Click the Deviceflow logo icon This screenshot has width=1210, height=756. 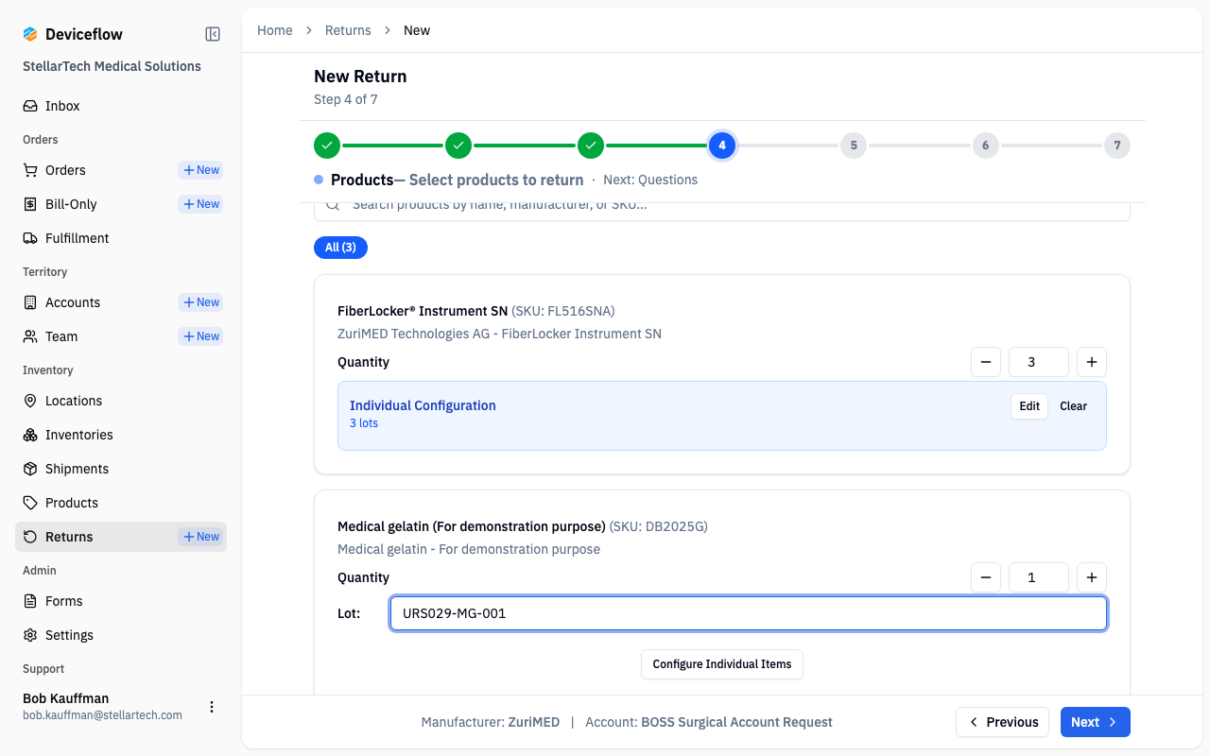coord(30,34)
